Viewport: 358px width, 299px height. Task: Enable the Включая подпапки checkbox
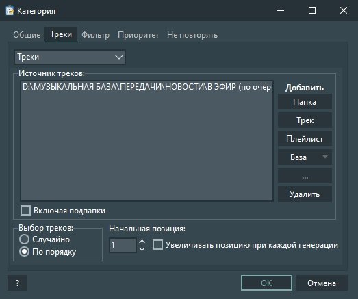(25, 211)
